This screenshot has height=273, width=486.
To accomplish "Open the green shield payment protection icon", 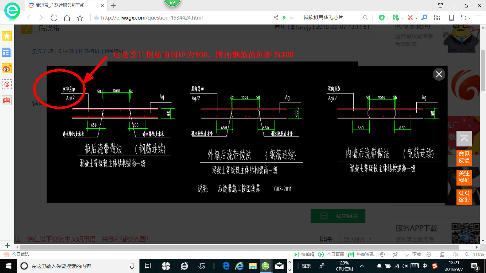I will point(382,18).
